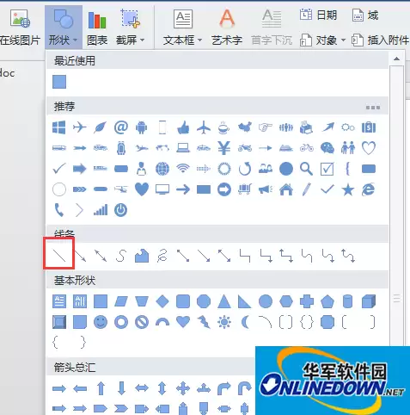Insert an online picture via 在线图片
This screenshot has width=410, height=415.
pos(20,27)
